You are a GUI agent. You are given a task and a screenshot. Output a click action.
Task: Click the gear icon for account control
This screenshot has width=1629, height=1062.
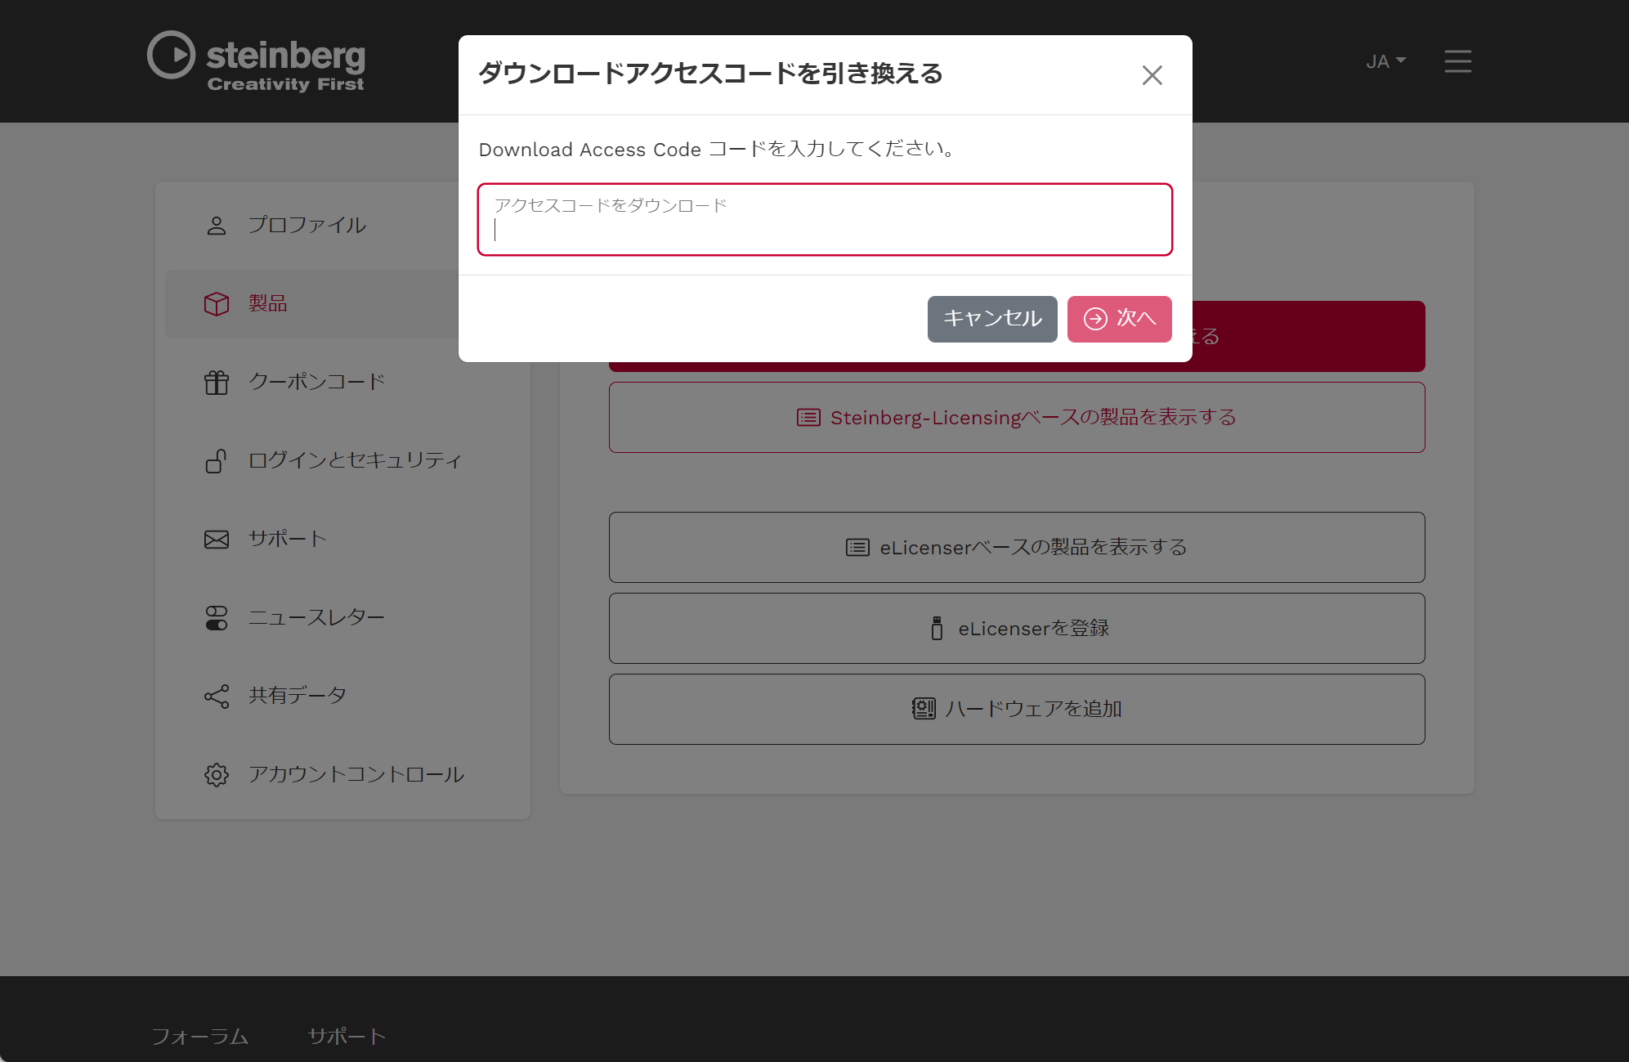point(217,775)
